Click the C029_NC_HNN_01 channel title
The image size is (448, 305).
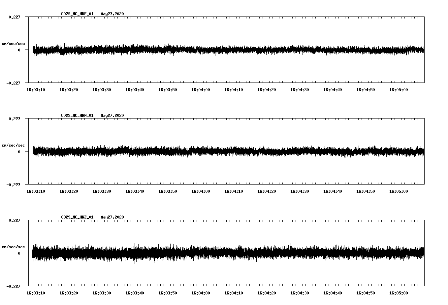[x=77, y=116]
